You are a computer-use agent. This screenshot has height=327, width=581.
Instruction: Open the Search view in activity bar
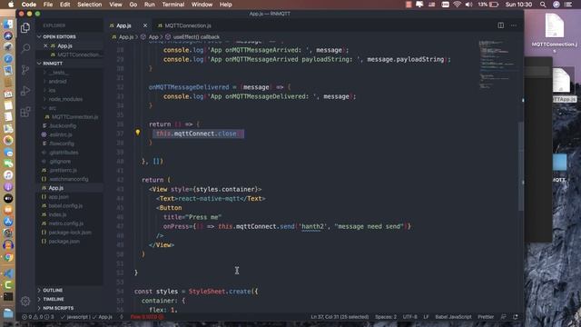25,48
